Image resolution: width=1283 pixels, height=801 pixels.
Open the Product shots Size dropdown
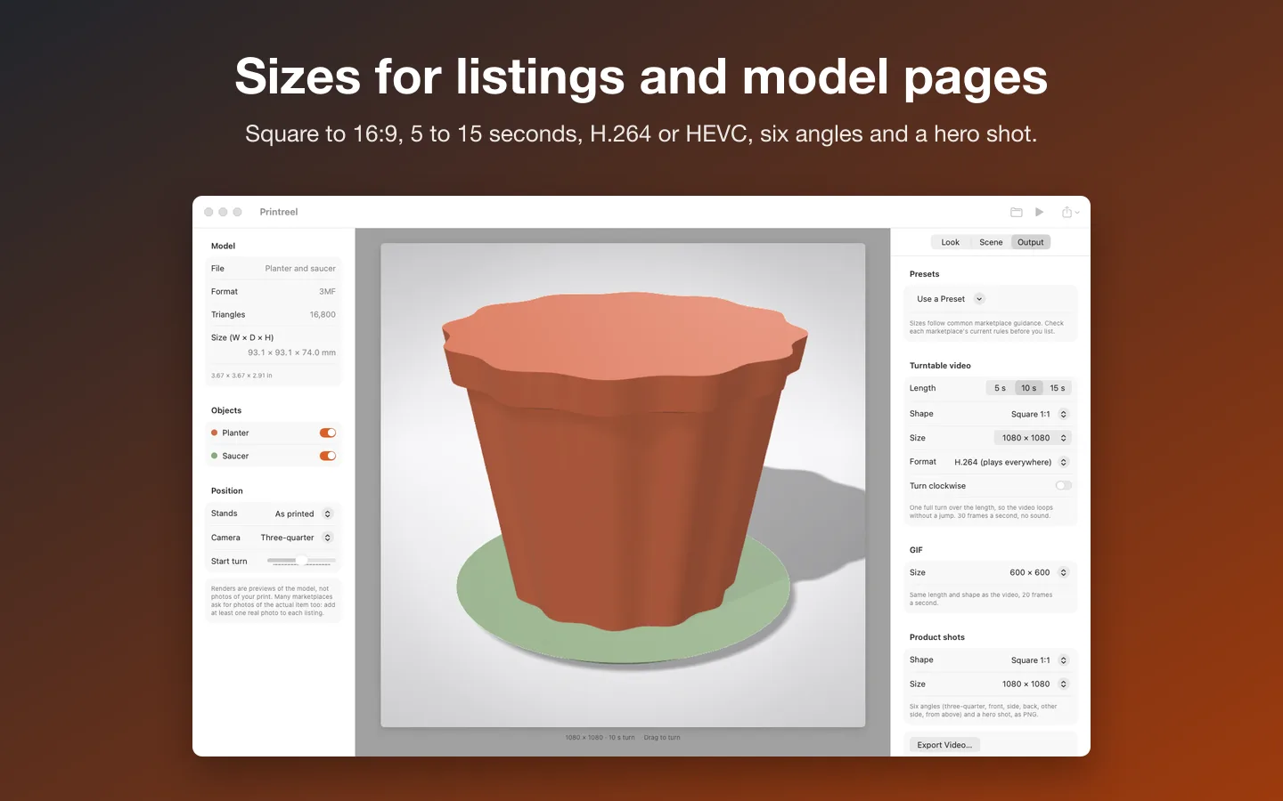[1034, 684]
